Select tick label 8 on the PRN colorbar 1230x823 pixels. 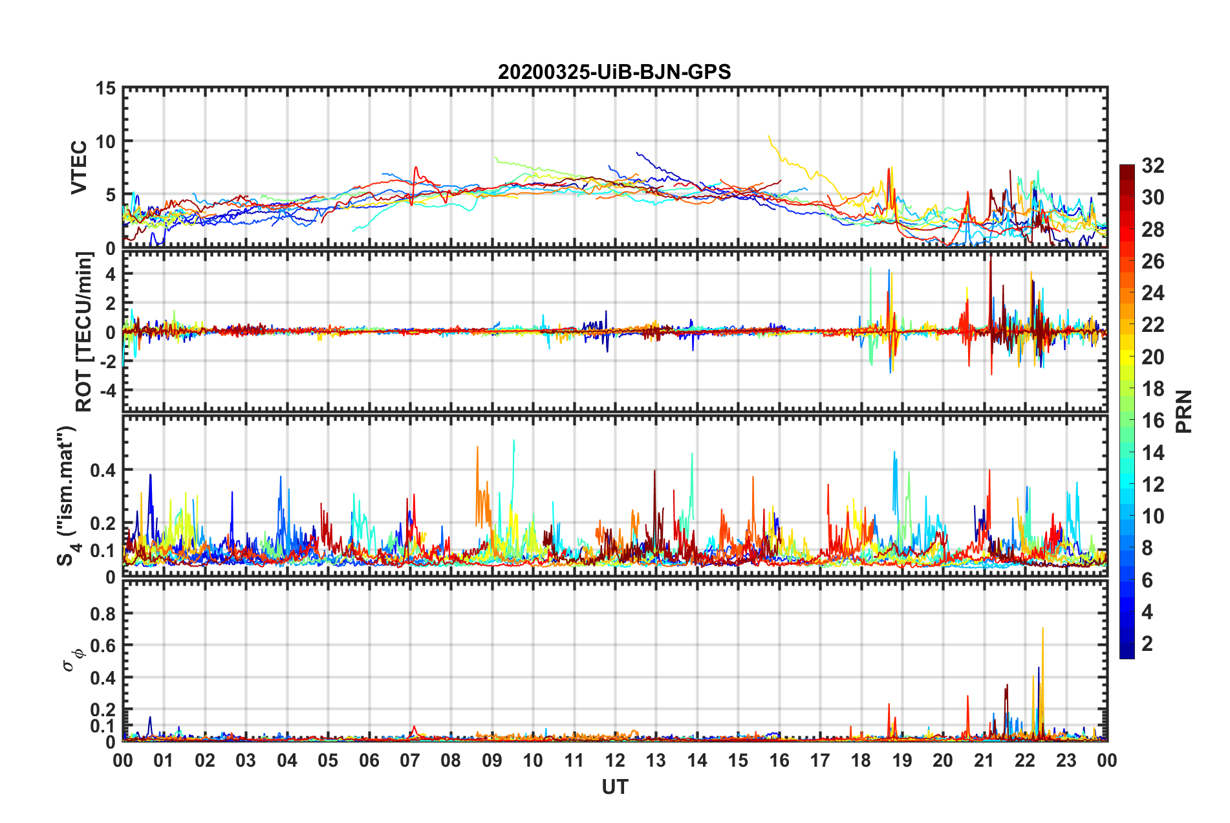coord(1147,548)
